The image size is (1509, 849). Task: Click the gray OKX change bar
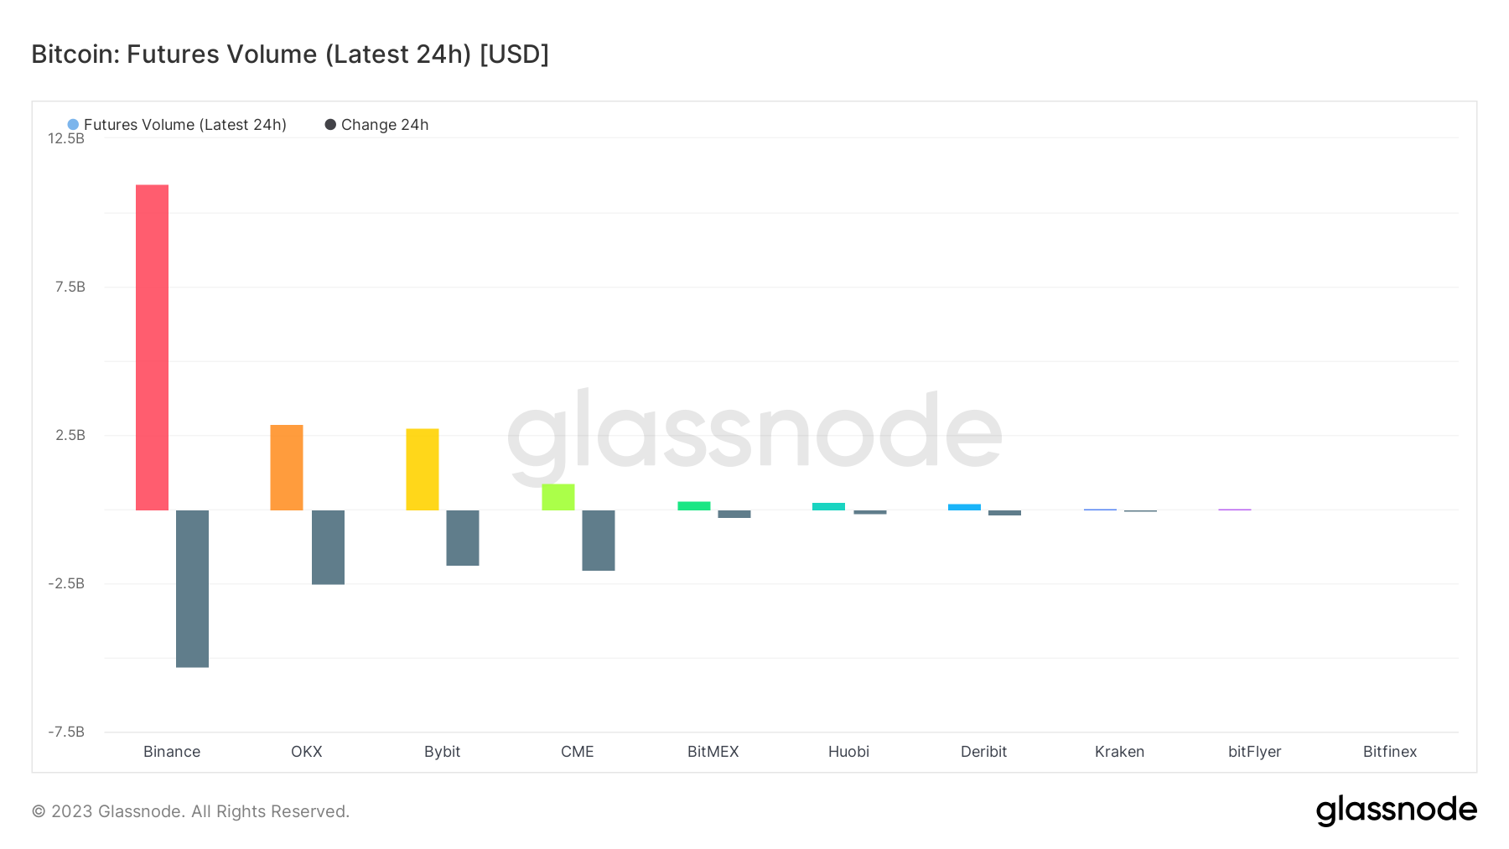328,546
